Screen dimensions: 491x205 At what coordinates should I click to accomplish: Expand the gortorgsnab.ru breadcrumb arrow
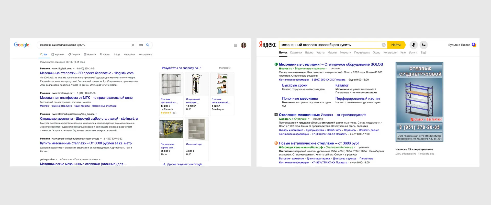[x=100, y=160]
